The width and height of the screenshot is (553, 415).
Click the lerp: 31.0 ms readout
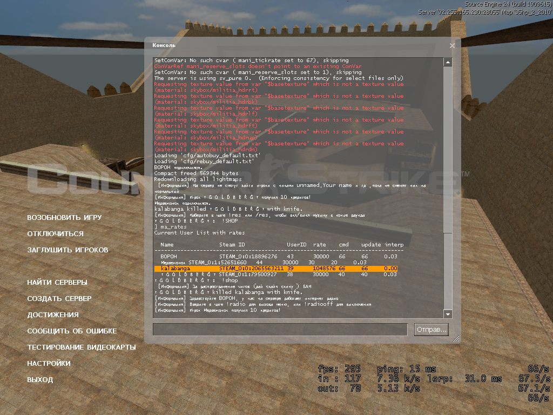tap(464, 379)
